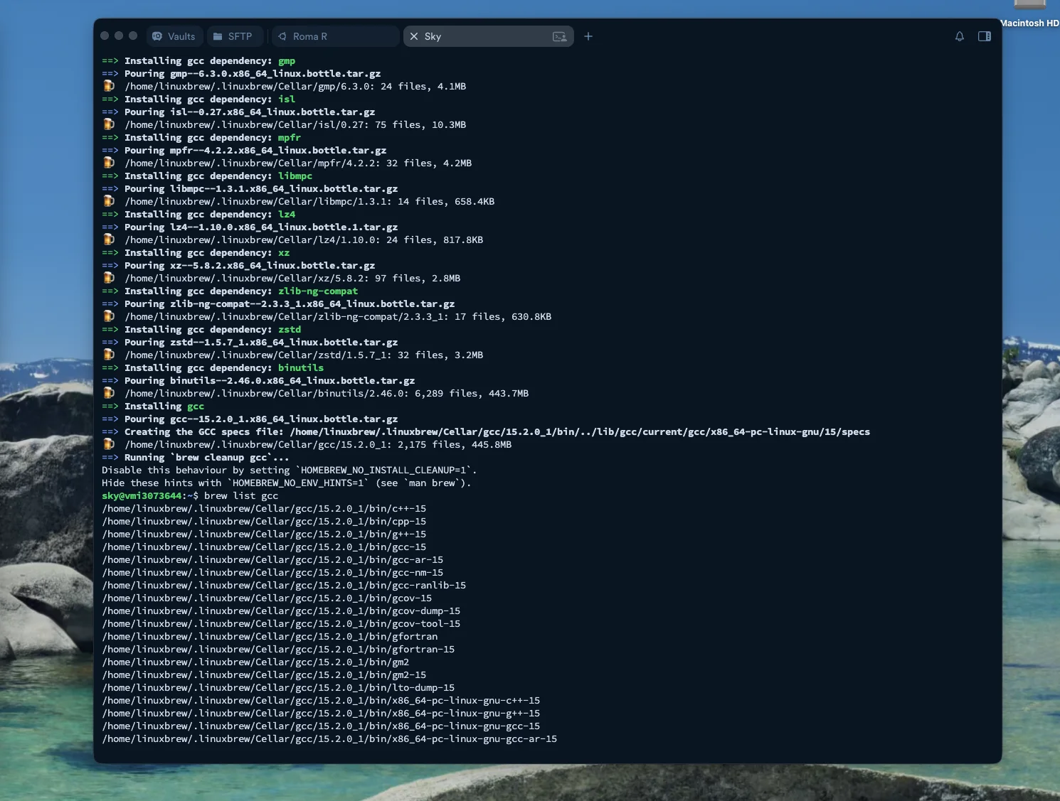
Task: Click the SFTP folder icon
Action: [218, 36]
